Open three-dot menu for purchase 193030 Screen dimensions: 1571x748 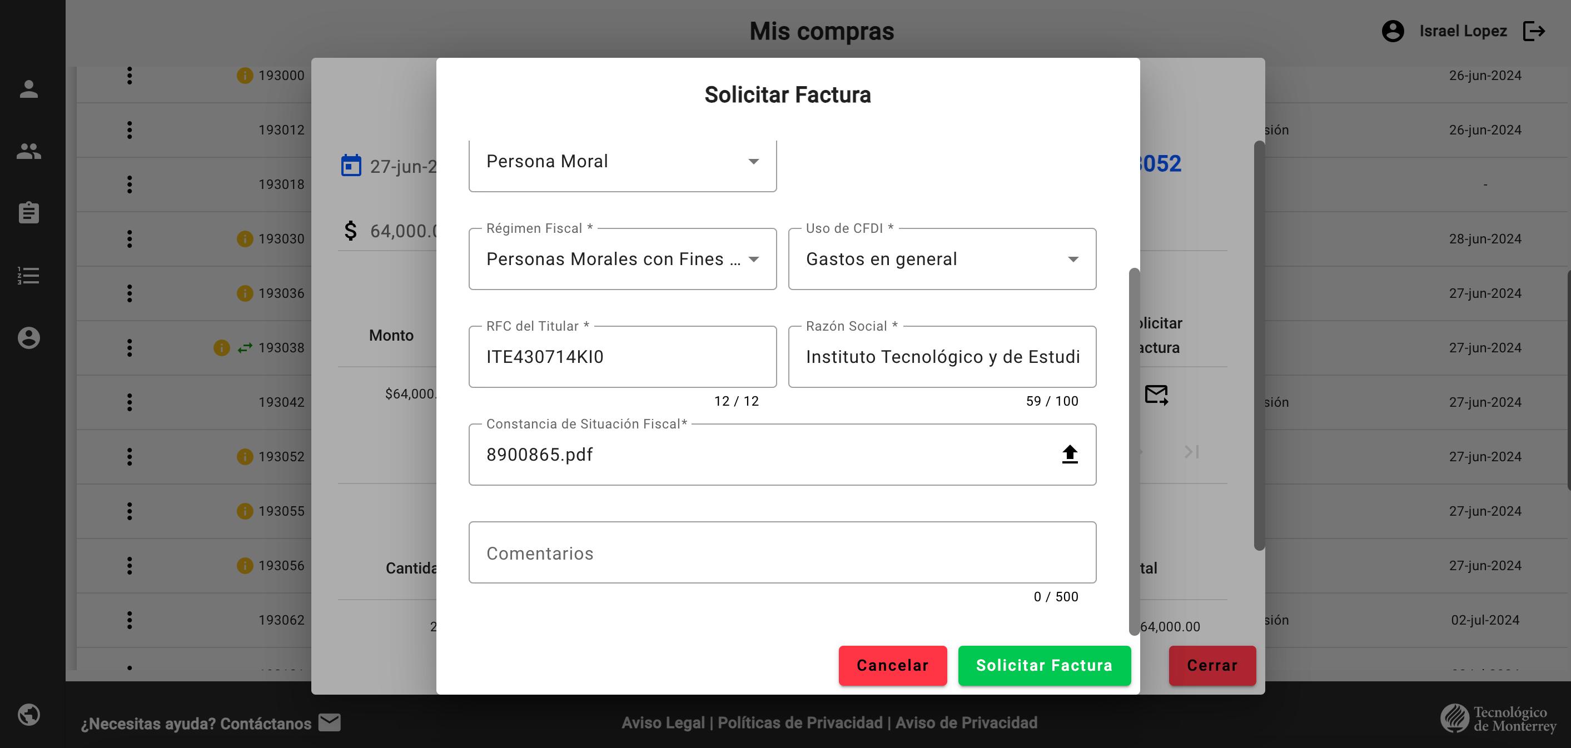tap(130, 239)
